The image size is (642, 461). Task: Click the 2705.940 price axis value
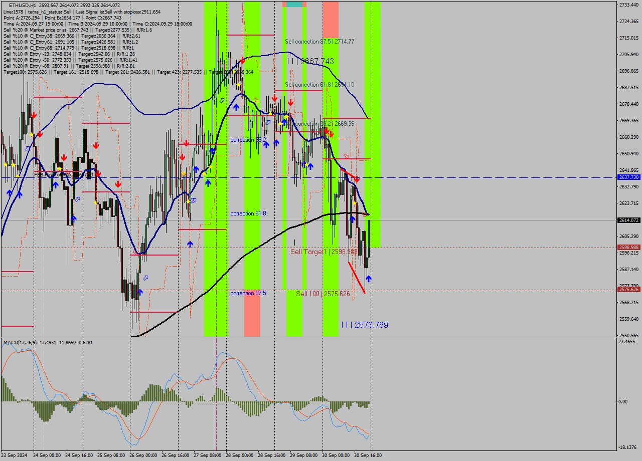[628, 54]
